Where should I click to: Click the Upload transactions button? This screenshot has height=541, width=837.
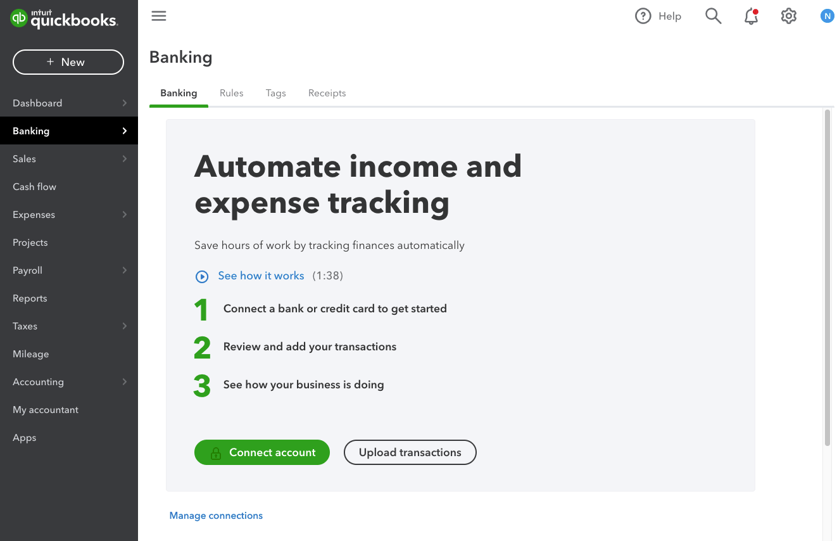pos(410,452)
